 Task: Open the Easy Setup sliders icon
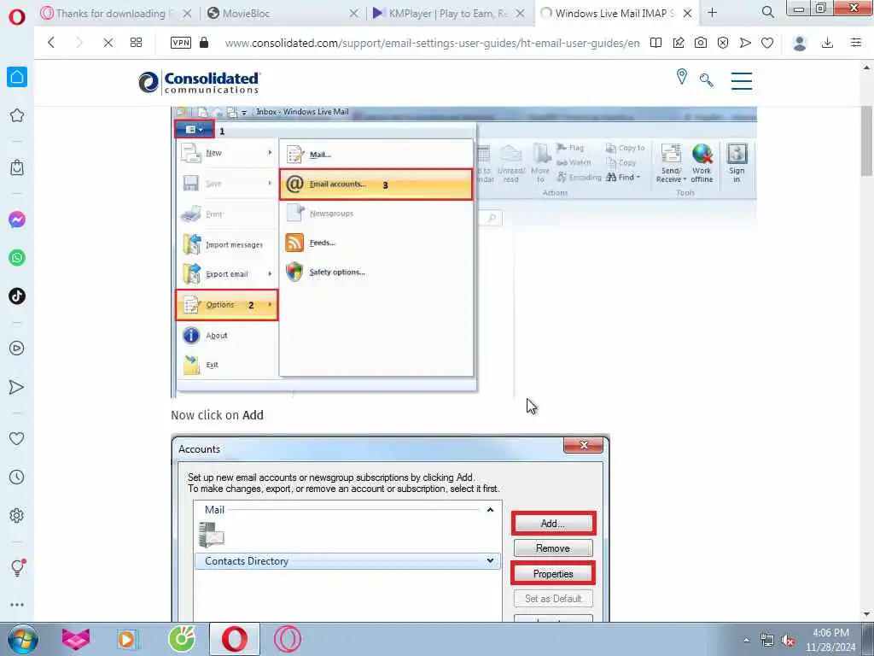[x=856, y=43]
